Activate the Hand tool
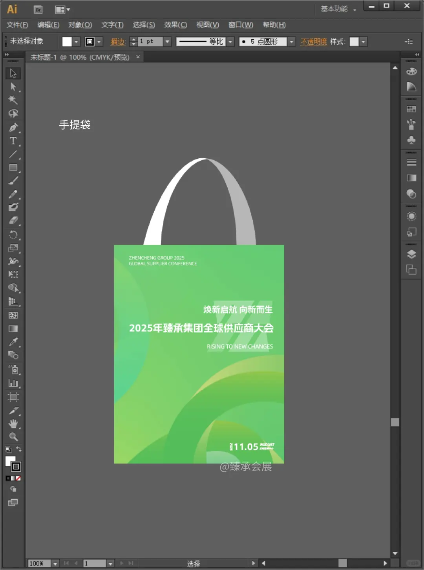 tap(13, 424)
